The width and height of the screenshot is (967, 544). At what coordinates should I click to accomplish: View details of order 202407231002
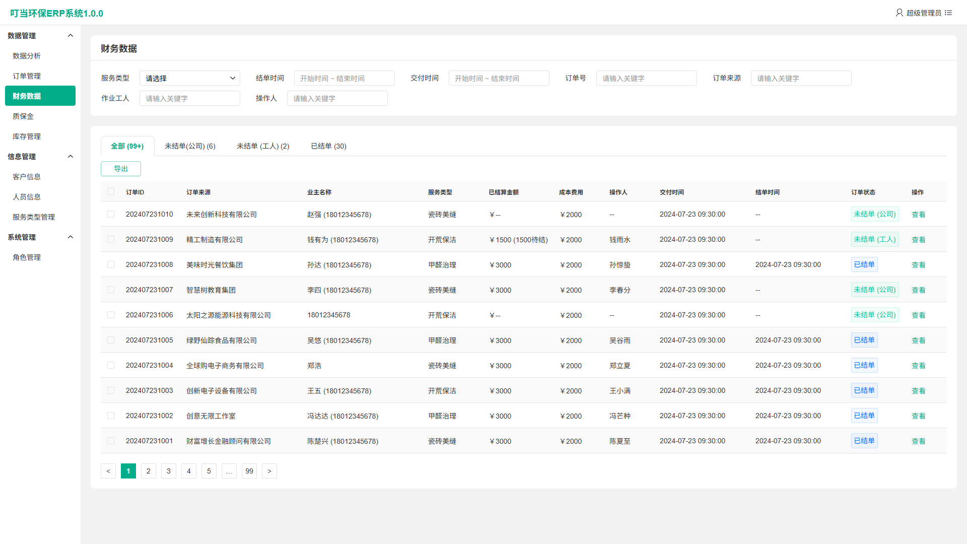918,416
